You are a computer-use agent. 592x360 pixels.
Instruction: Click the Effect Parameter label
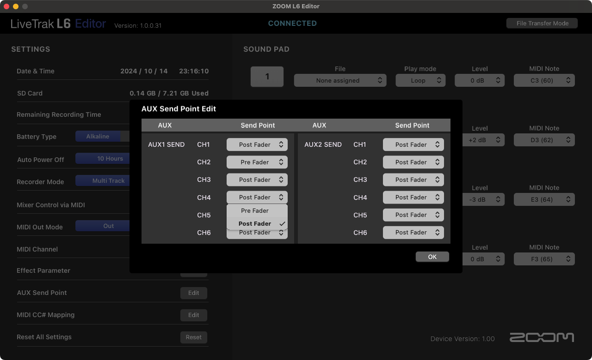[x=43, y=270]
